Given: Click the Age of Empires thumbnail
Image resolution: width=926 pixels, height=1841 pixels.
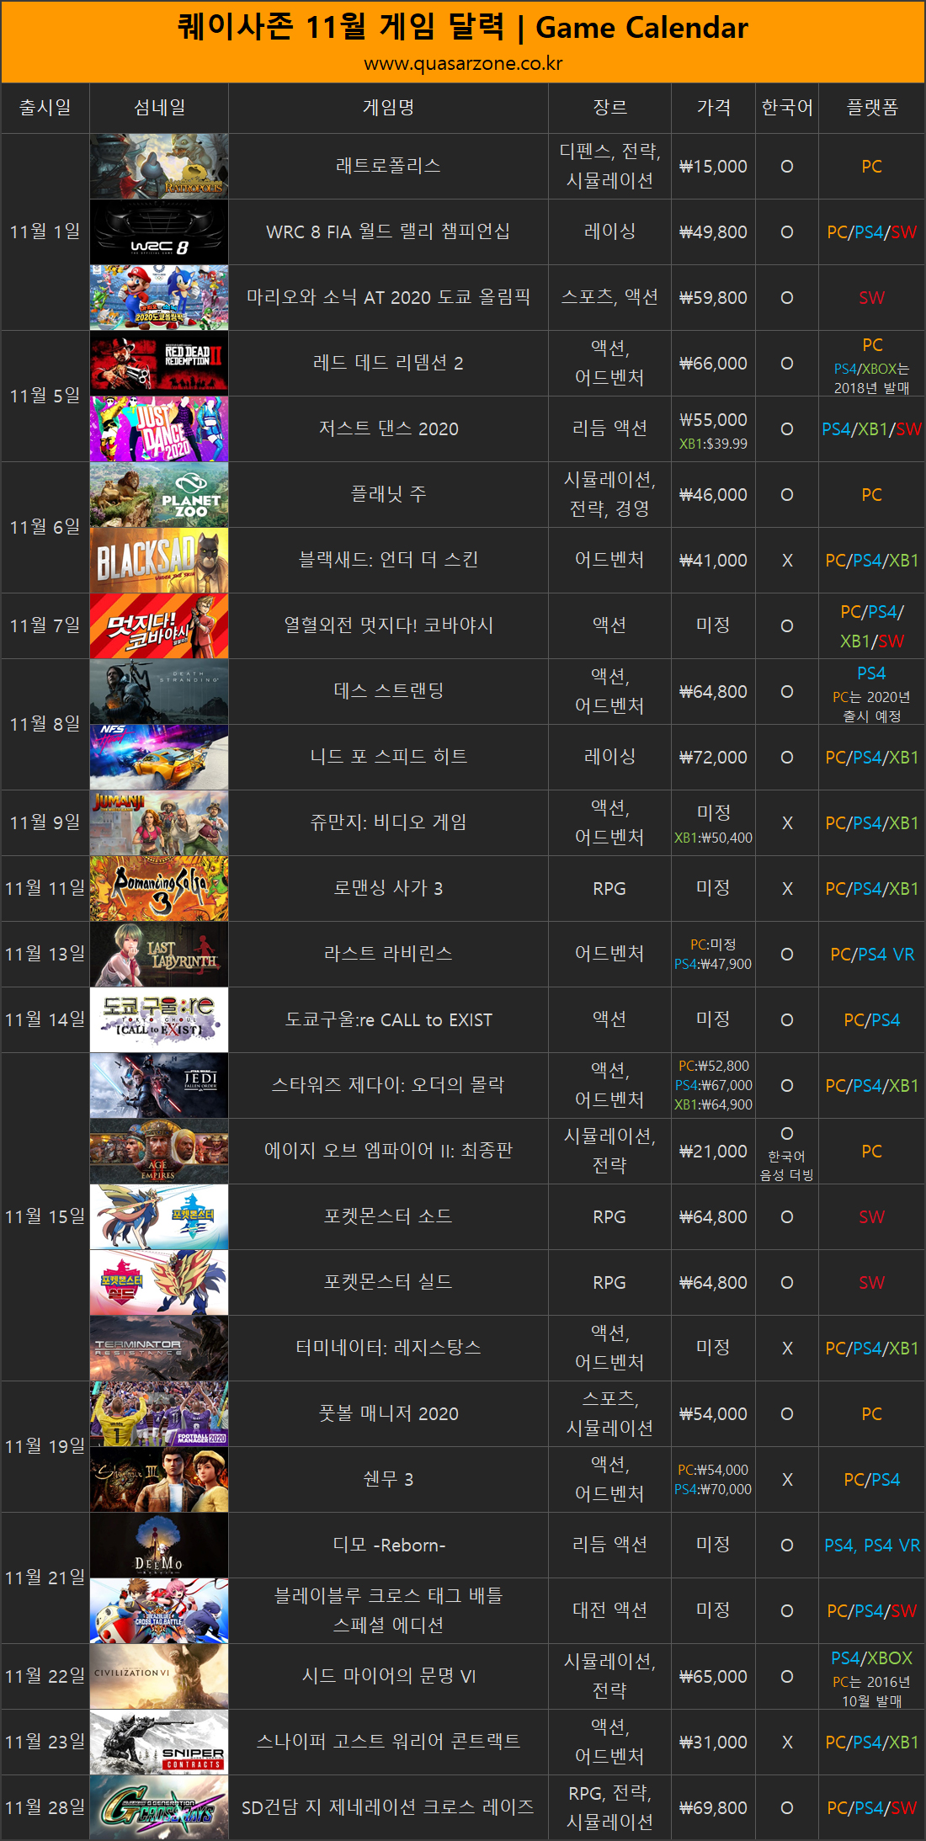Looking at the screenshot, I should point(159,1152).
